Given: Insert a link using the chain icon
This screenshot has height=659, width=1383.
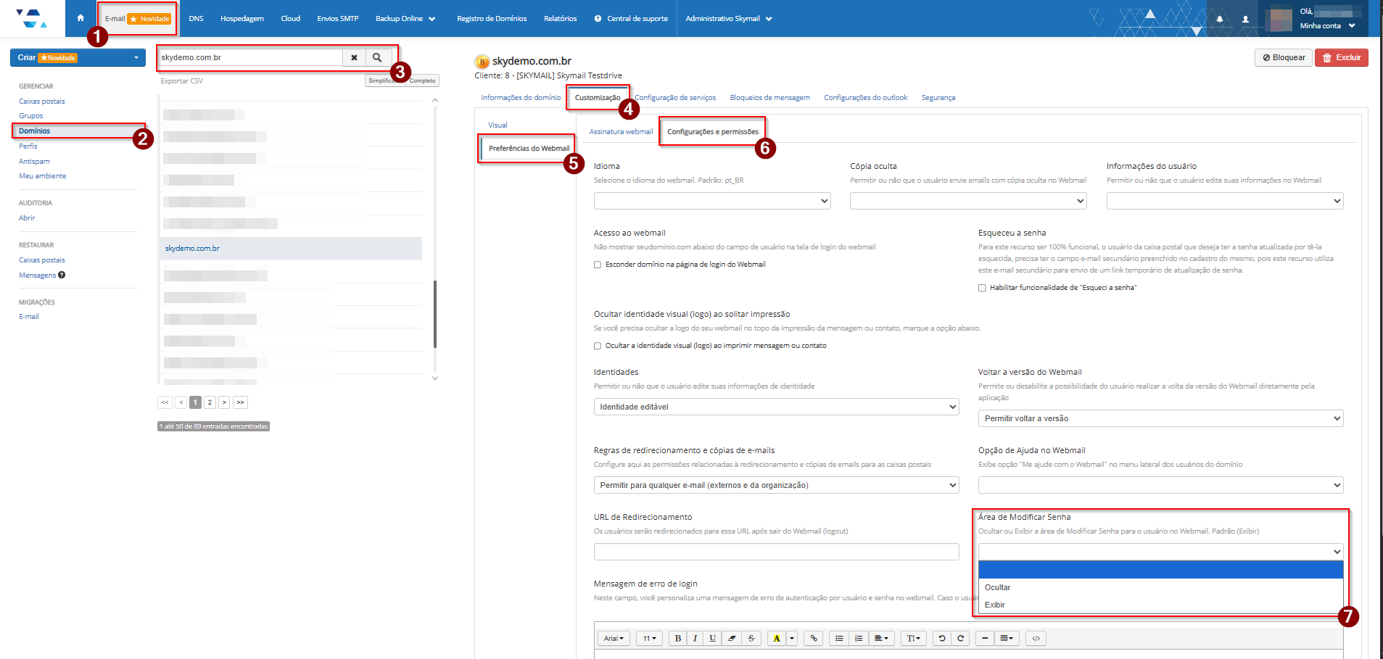Looking at the screenshot, I should (x=814, y=639).
